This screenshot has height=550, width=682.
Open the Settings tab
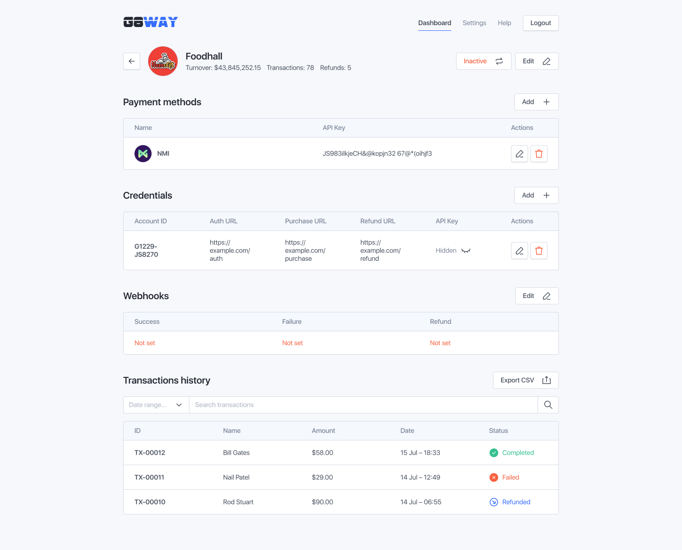coord(474,23)
